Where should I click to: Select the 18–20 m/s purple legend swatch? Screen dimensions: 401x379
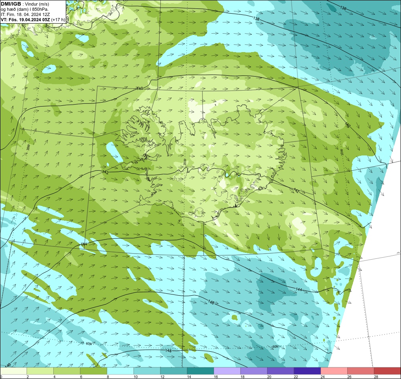pos(254,371)
